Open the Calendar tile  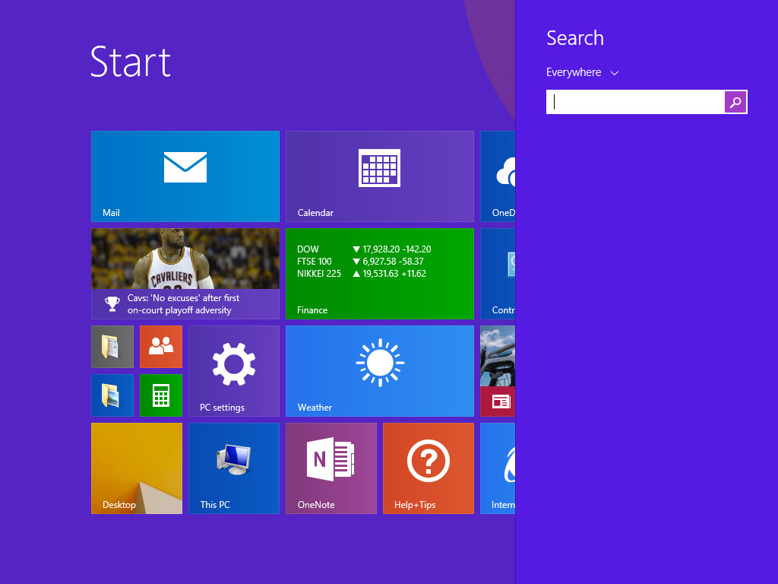380,176
